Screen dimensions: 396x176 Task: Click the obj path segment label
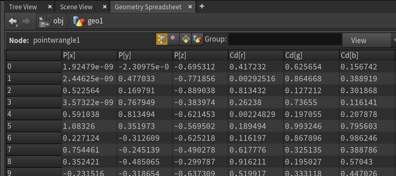pos(58,21)
